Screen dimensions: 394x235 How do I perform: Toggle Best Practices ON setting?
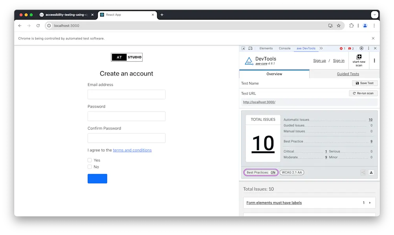coord(261,173)
